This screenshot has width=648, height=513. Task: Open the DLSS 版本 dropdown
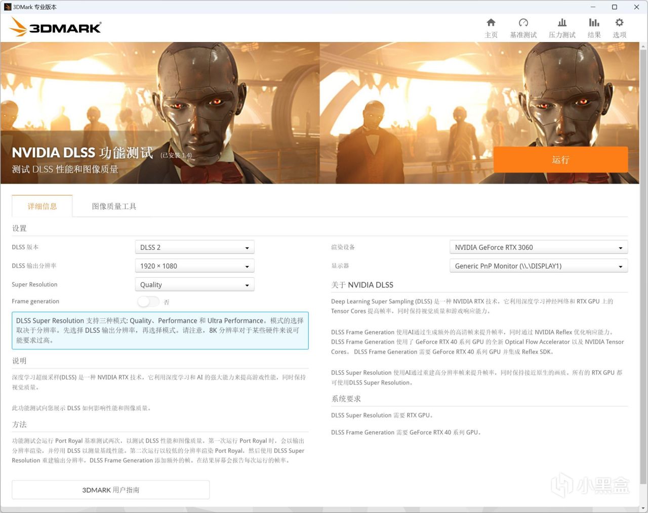[x=194, y=247]
